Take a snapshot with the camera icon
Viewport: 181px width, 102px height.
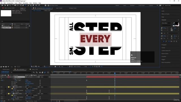coord(55,67)
